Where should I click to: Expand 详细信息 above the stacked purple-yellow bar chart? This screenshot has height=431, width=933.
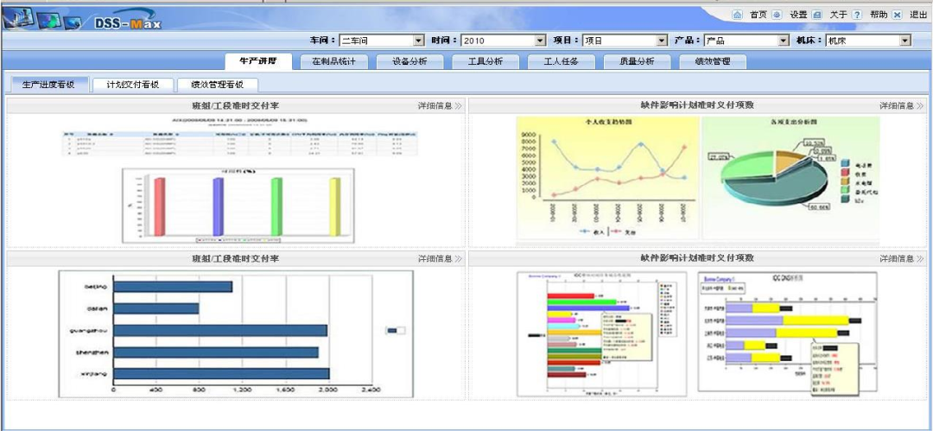pyautogui.click(x=902, y=259)
